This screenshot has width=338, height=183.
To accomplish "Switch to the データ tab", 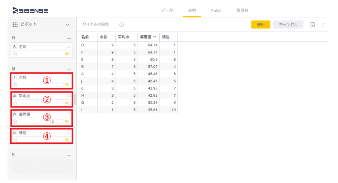I will pyautogui.click(x=167, y=11).
